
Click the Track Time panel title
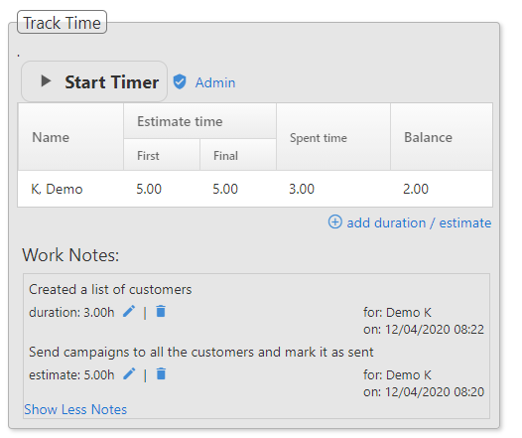pyautogui.click(x=62, y=22)
